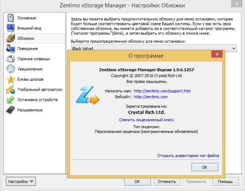245x191 pixels.
Task: Open the Основные settings section
Action: pyautogui.click(x=27, y=18)
